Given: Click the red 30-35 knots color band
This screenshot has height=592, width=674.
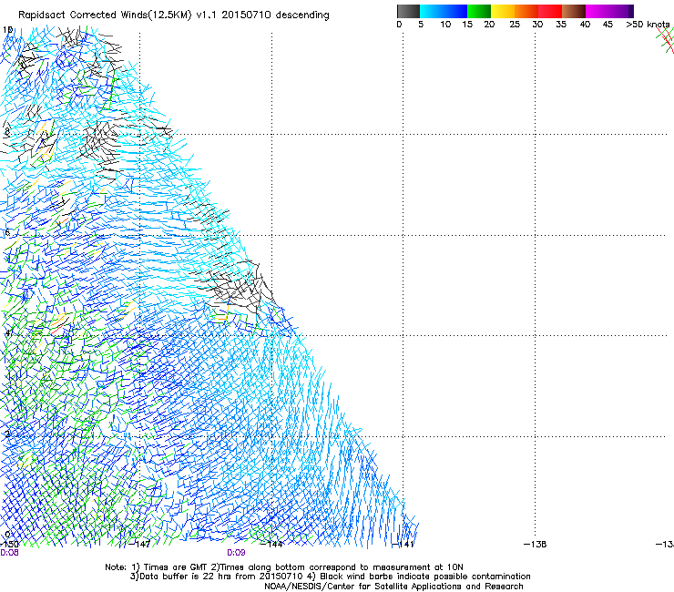Looking at the screenshot, I should [550, 11].
